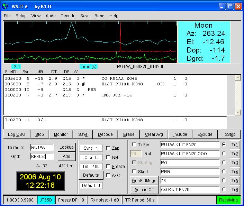
Task: Click the Tol 400 tolerance control
Action: pyautogui.click(x=91, y=167)
